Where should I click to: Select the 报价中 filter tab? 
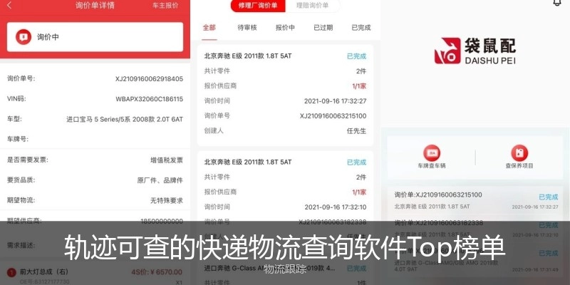pyautogui.click(x=285, y=28)
